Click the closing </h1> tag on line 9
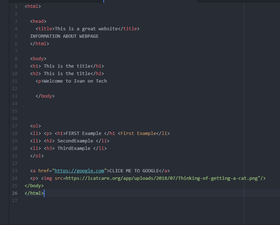This screenshot has height=225, width=280. click(97, 66)
